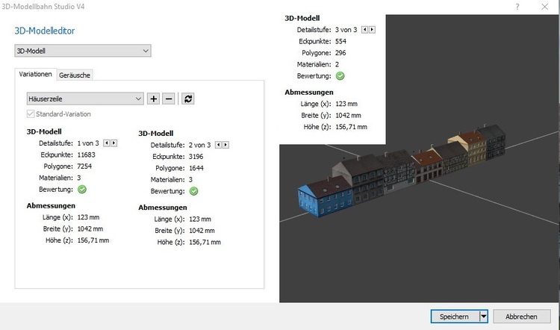This screenshot has height=330, width=560.
Task: Click the Speichern button
Action: pos(454,317)
